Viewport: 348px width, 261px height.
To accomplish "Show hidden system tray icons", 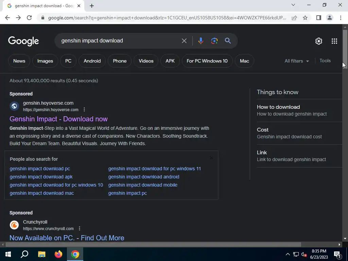I will tap(288, 254).
